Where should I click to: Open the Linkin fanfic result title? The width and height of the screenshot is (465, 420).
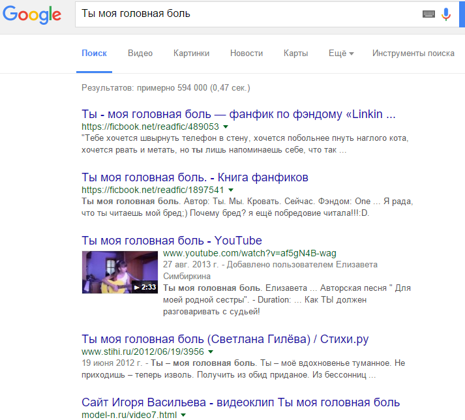[x=239, y=114]
